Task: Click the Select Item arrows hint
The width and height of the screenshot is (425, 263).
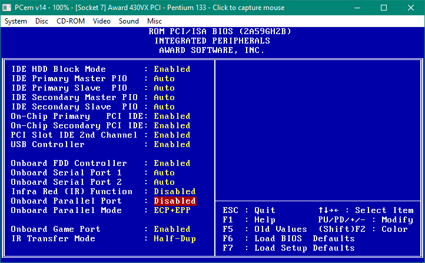Action: pyautogui.click(x=366, y=210)
